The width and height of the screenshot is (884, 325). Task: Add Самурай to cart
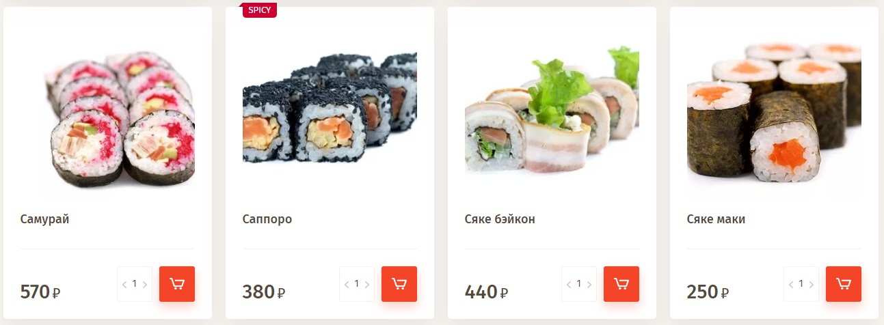[177, 284]
